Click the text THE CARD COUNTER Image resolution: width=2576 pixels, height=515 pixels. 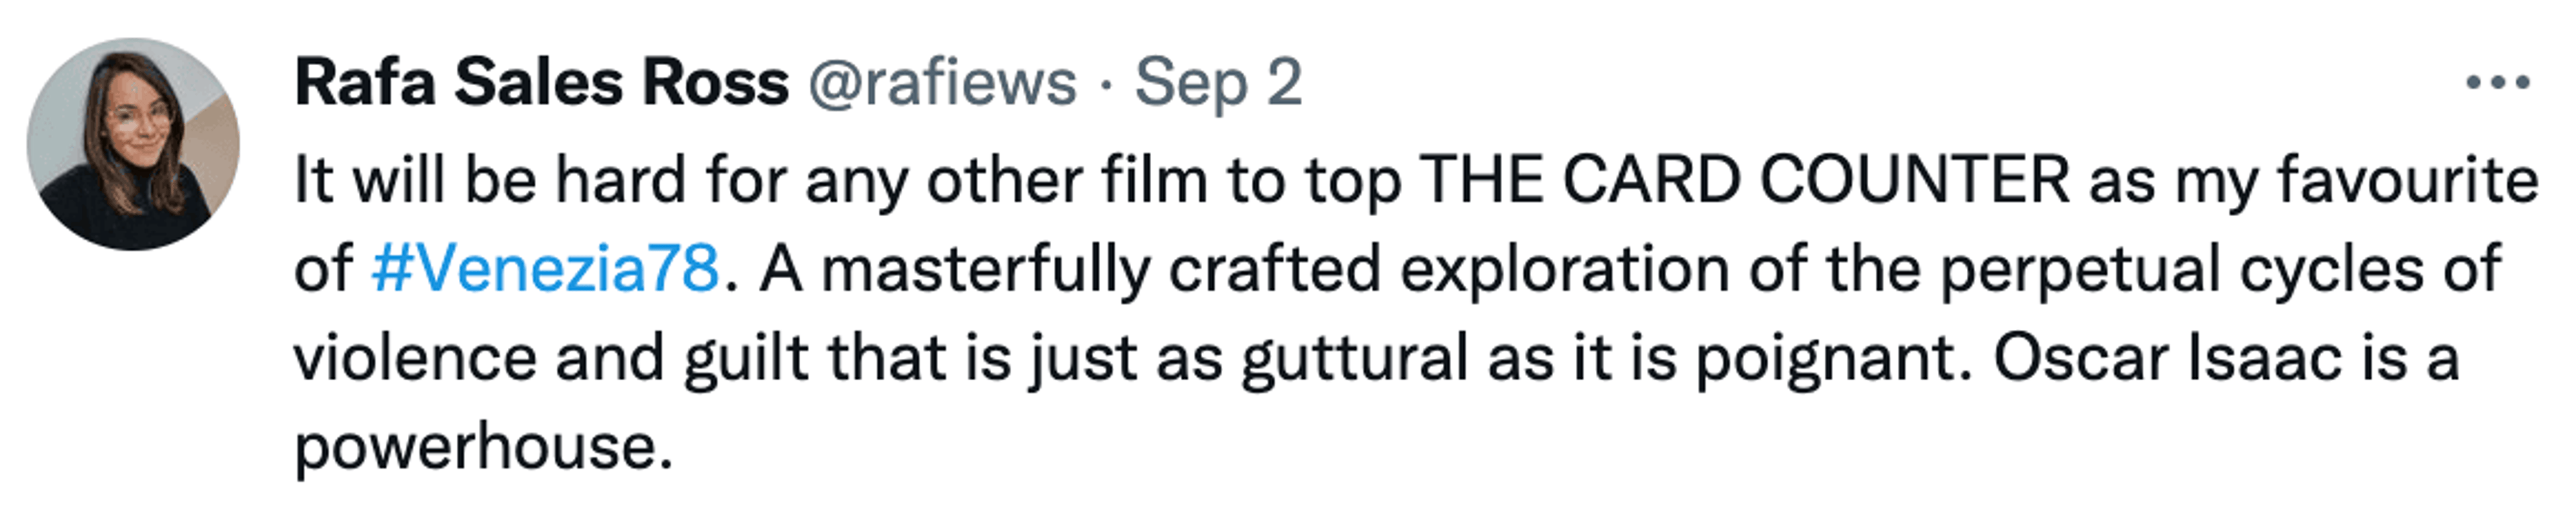click(x=1744, y=181)
